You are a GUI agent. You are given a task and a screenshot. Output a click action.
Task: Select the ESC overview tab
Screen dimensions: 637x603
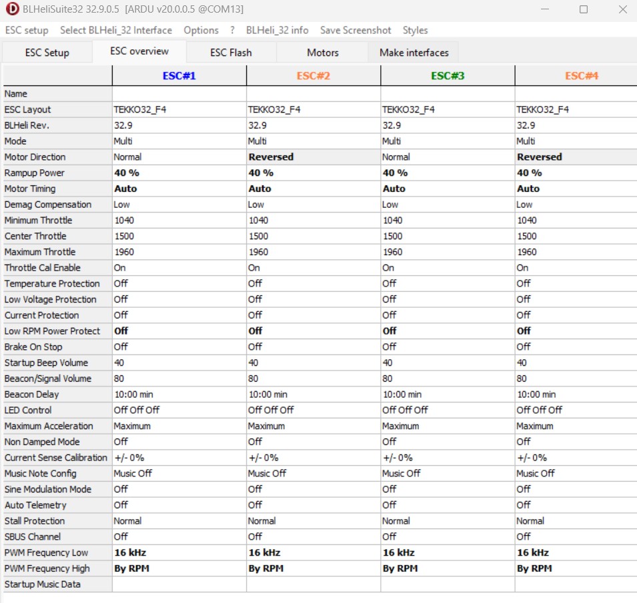139,51
